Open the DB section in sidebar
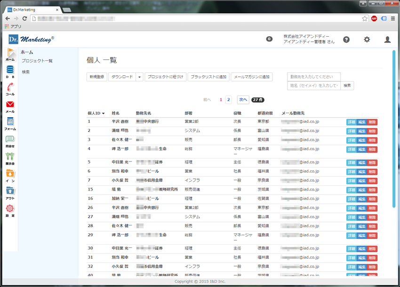The image size is (400, 287). [x=10, y=72]
